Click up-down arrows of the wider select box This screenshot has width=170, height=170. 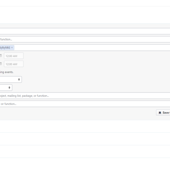point(19,79)
